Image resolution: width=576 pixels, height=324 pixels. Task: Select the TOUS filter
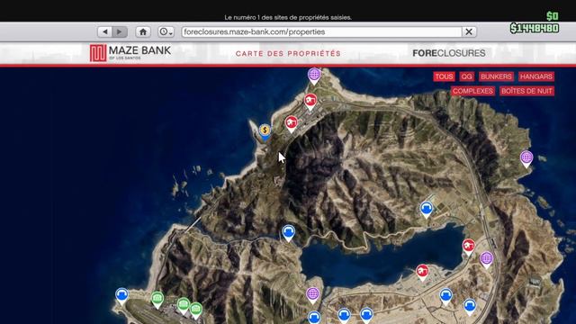pos(444,76)
